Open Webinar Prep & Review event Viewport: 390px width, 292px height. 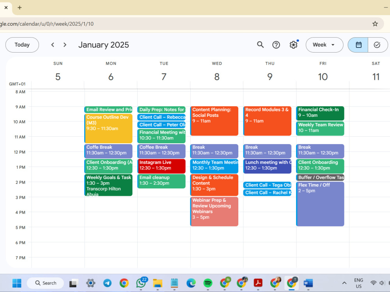214,211
